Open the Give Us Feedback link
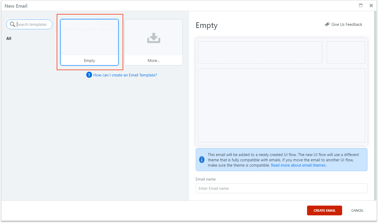Image resolution: width=378 pixels, height=223 pixels. pyautogui.click(x=347, y=25)
